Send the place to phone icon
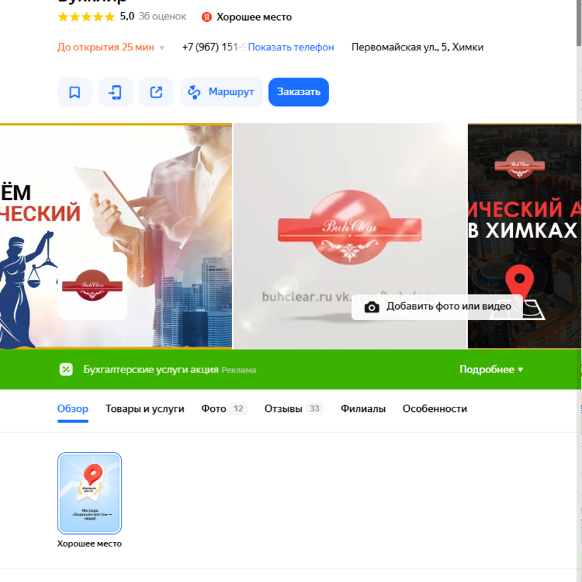 pos(116,92)
